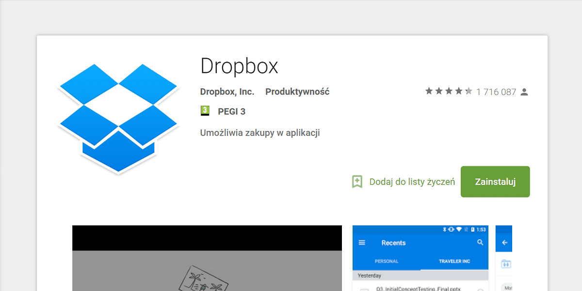Image resolution: width=582 pixels, height=291 pixels.
Task: Click the Bluetooth icon in screenshot status bar
Action: (444, 229)
